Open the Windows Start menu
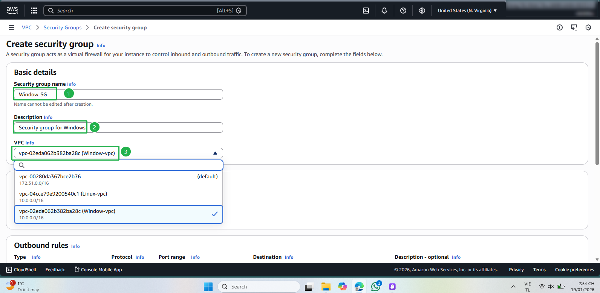 point(208,287)
